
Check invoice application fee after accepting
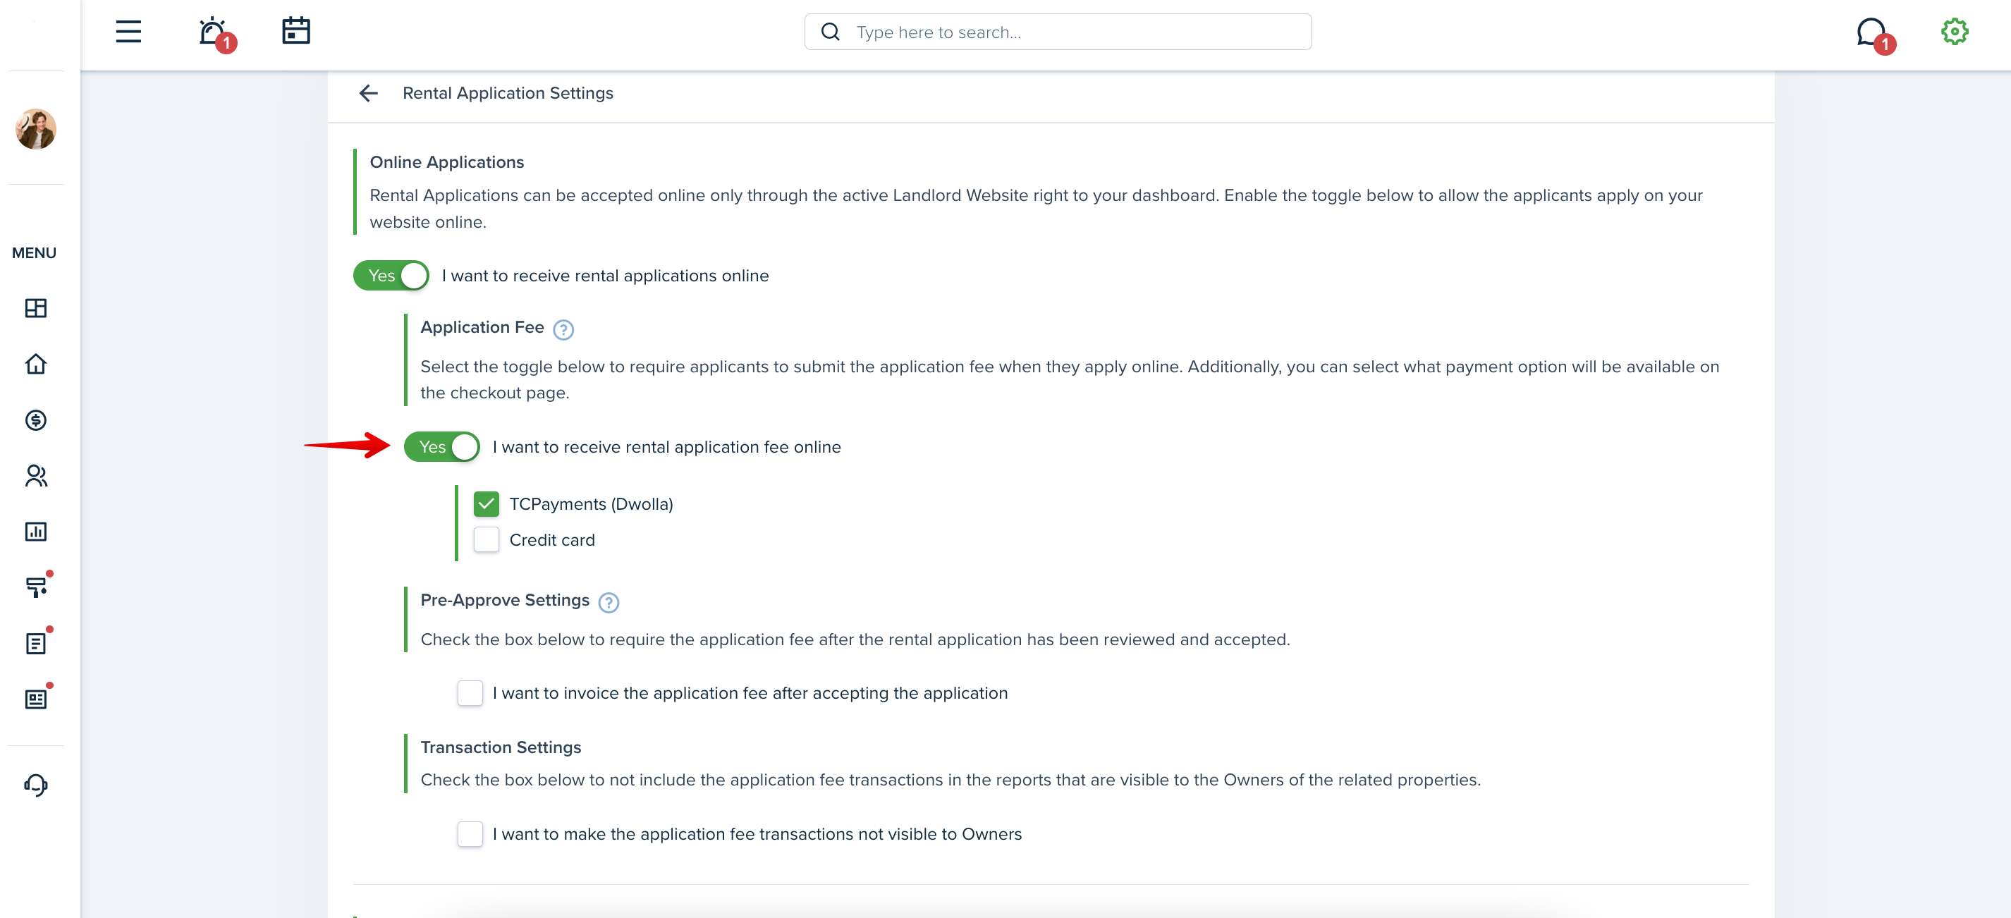[x=470, y=693]
